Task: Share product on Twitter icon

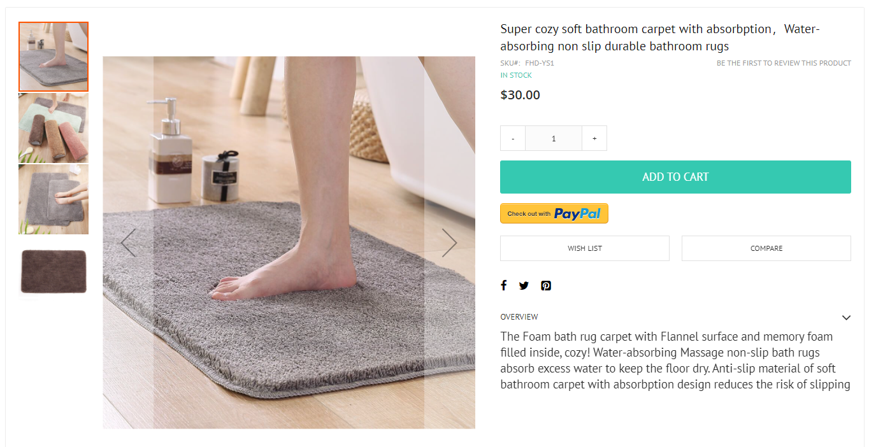Action: (x=524, y=285)
